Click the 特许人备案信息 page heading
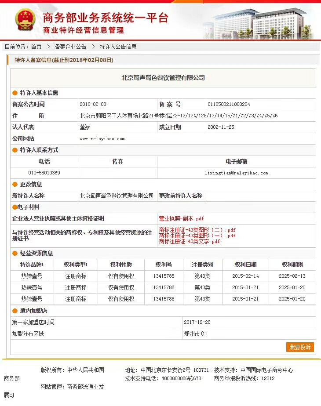 tap(64, 60)
